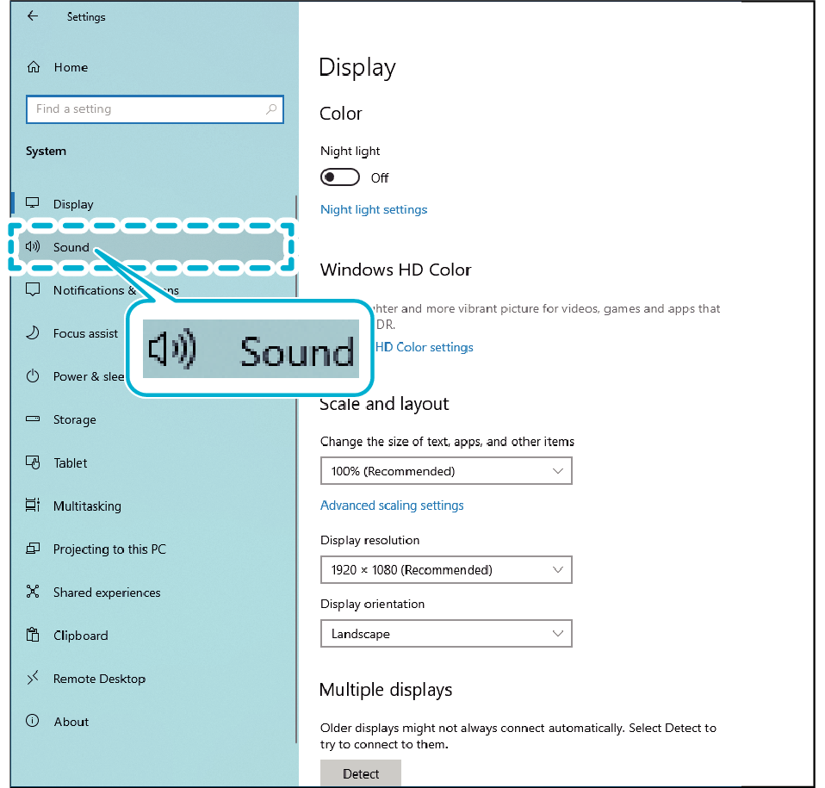
Task: Toggle the Night light switch
Action: point(339,177)
